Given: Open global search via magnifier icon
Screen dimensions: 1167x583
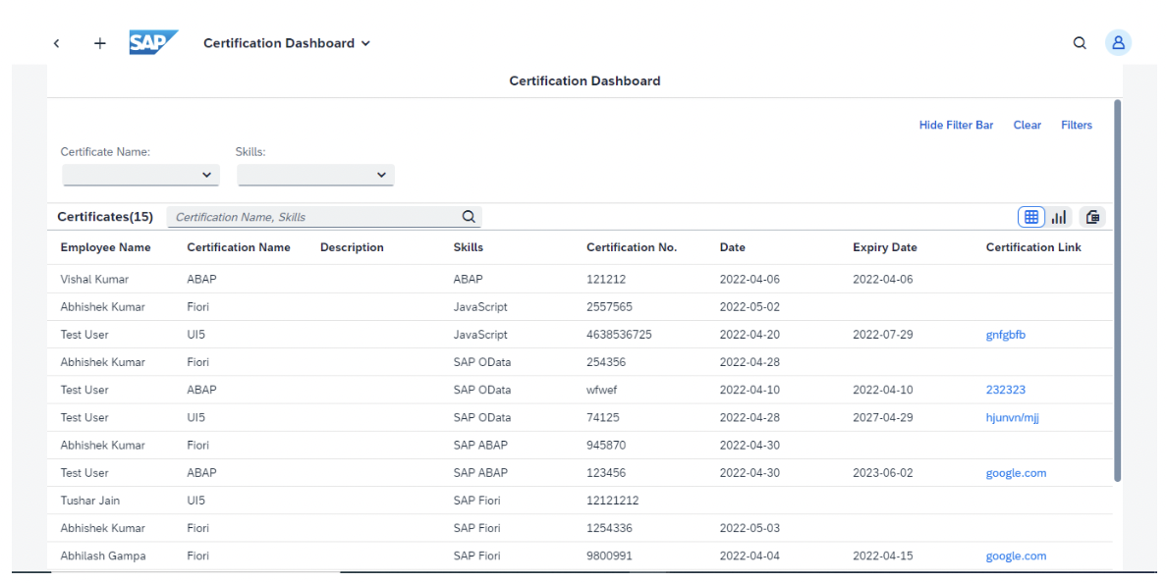Looking at the screenshot, I should pos(1080,42).
